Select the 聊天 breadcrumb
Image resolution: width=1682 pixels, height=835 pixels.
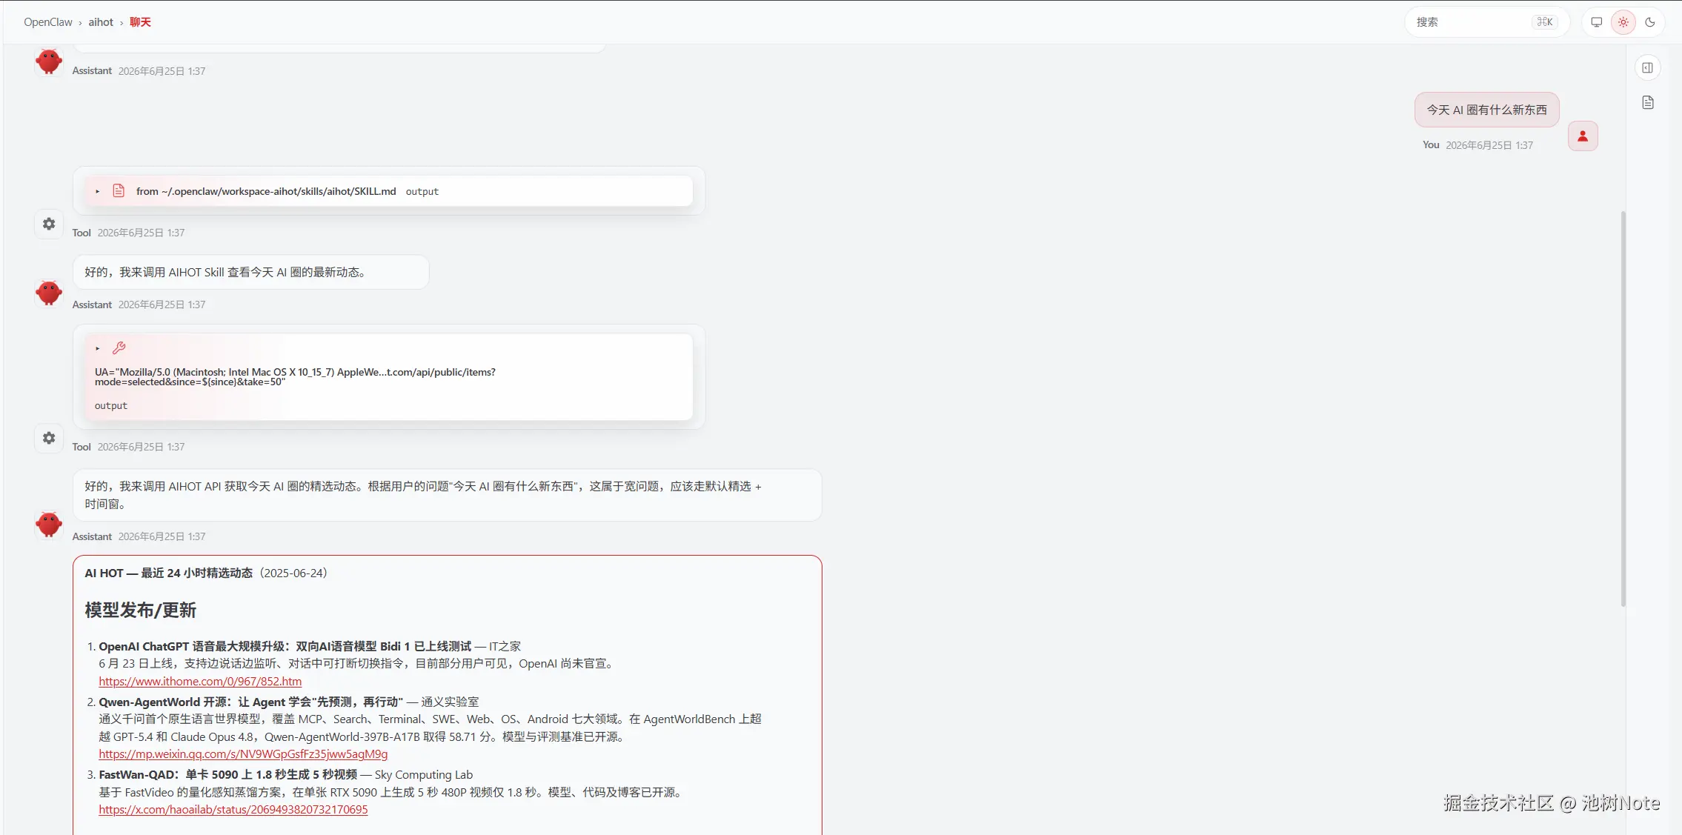140,22
